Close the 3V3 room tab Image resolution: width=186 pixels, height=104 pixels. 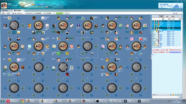[23, 11]
